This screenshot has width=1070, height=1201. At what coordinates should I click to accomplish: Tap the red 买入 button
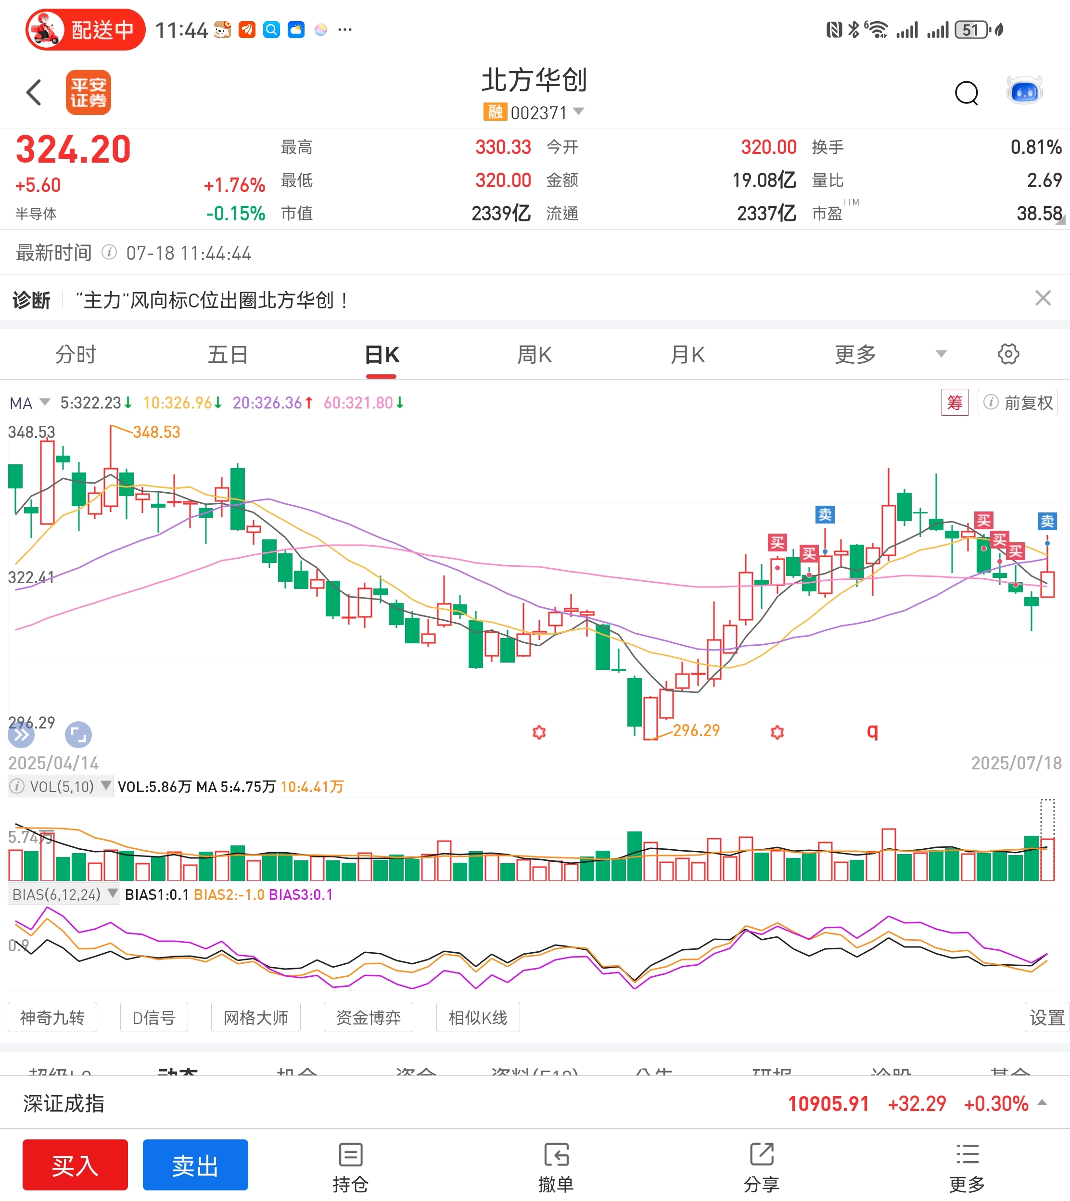[x=75, y=1165]
